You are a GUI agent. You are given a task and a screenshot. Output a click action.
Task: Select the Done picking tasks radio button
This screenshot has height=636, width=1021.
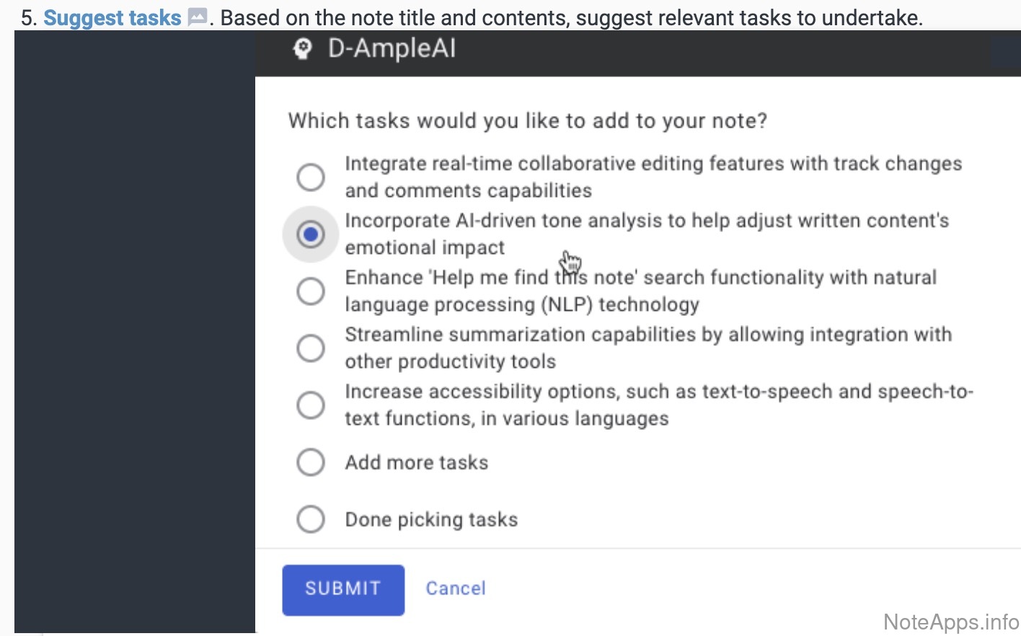click(311, 519)
